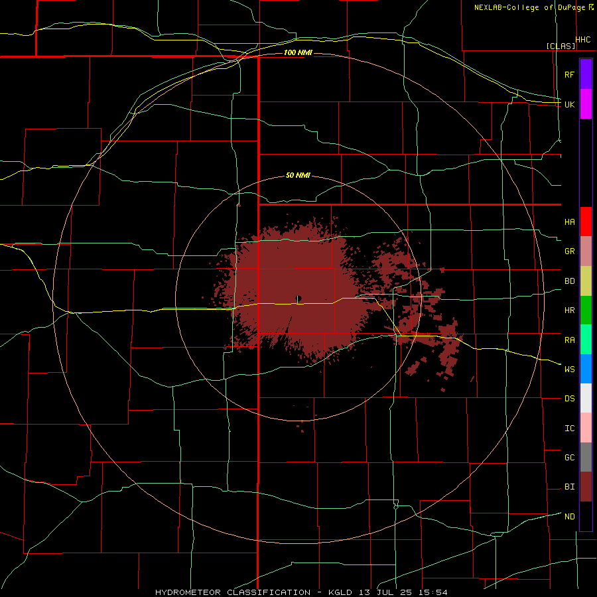
Task: Click the UK legend label
Action: (570, 104)
